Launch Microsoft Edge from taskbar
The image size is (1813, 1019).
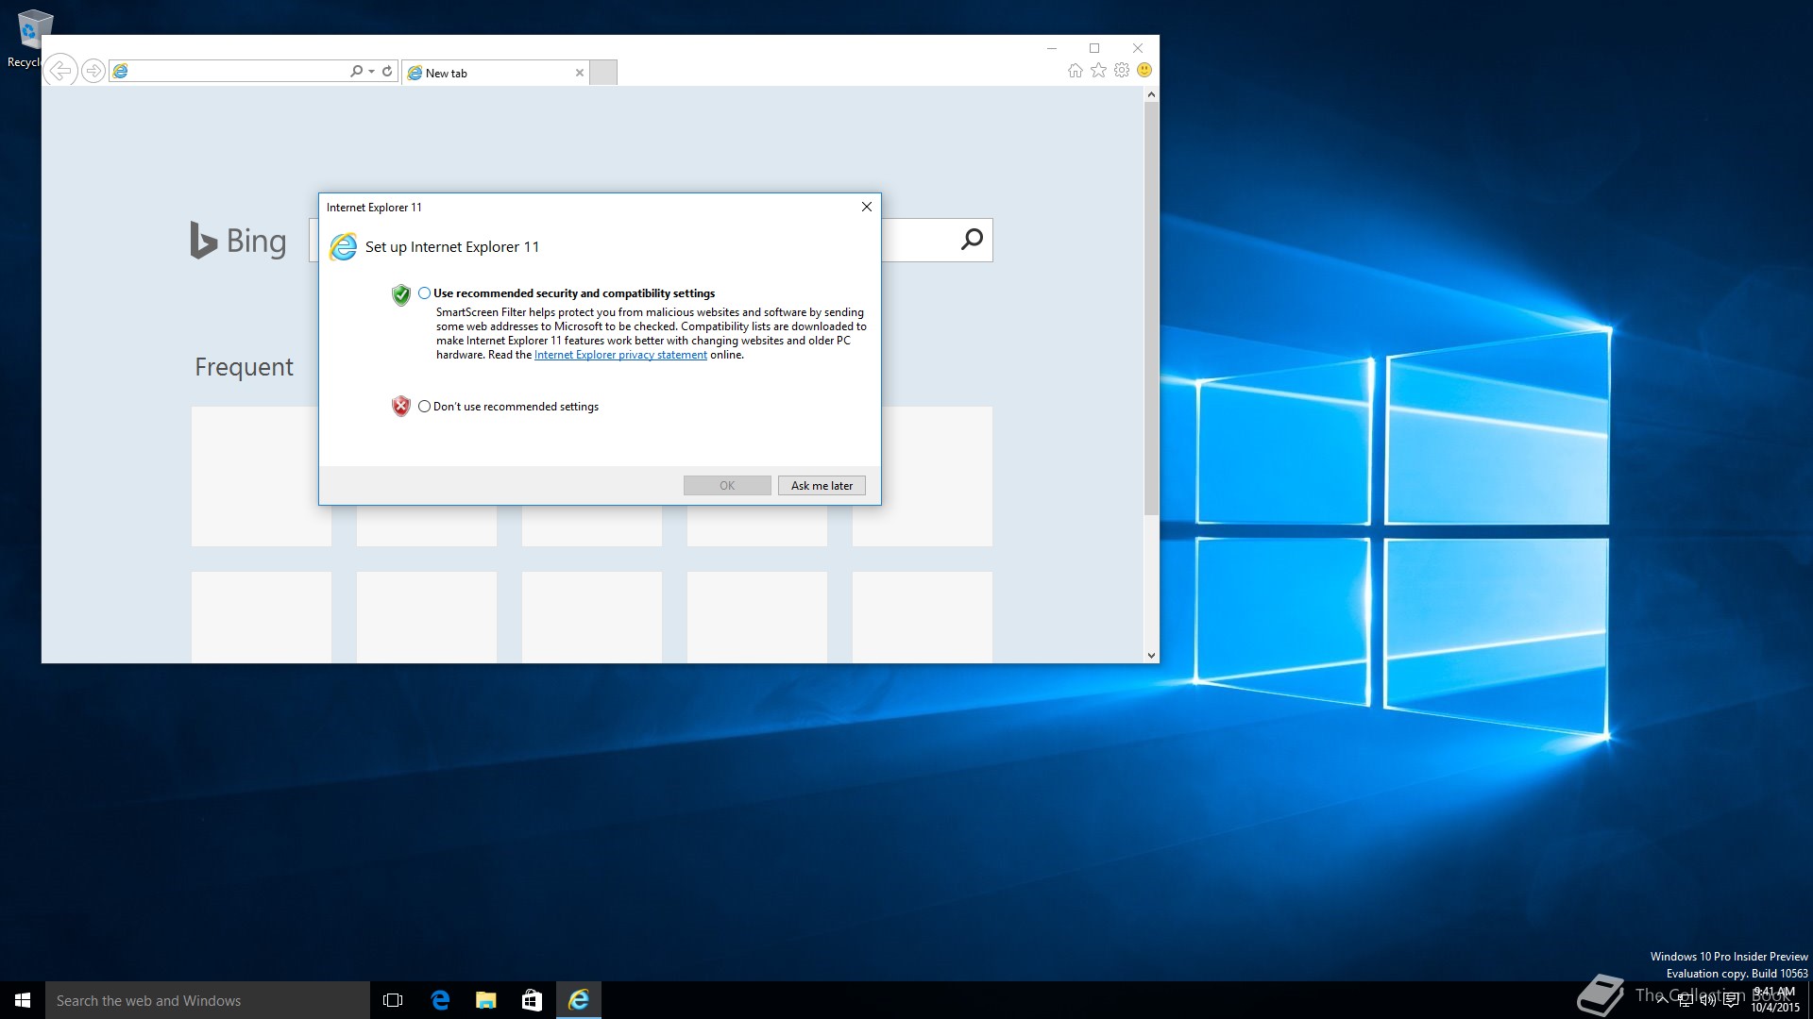(440, 1000)
